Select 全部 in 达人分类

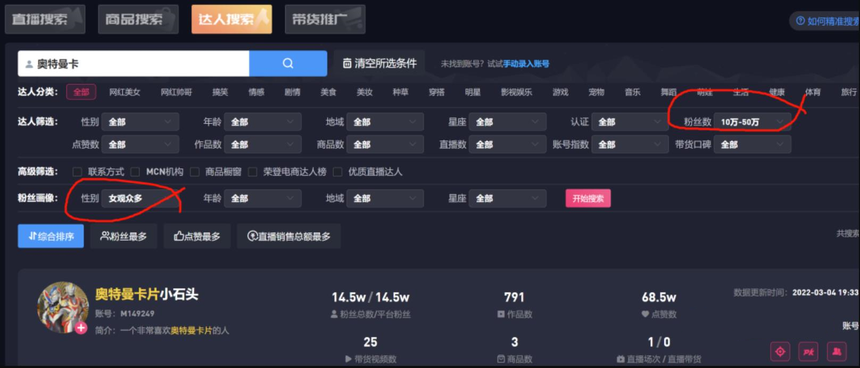click(x=81, y=92)
